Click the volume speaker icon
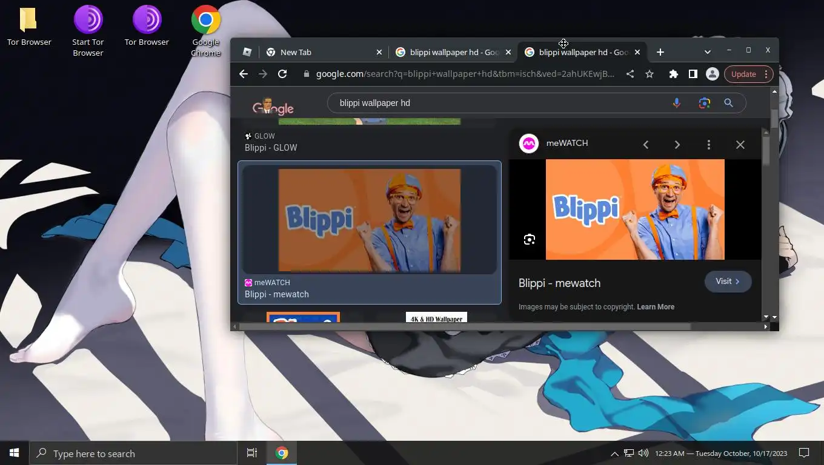Screen dimensions: 824x465 coord(643,453)
